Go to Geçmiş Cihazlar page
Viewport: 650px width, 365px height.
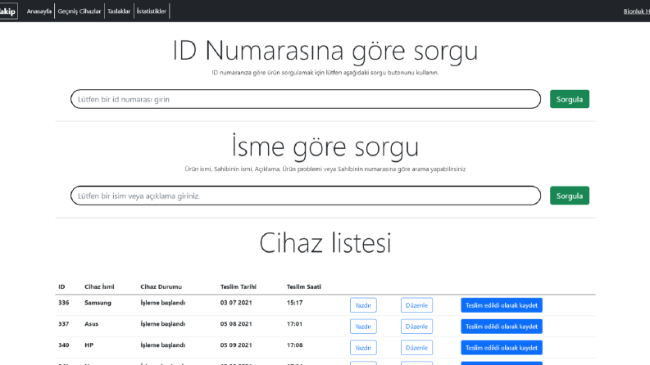[80, 11]
